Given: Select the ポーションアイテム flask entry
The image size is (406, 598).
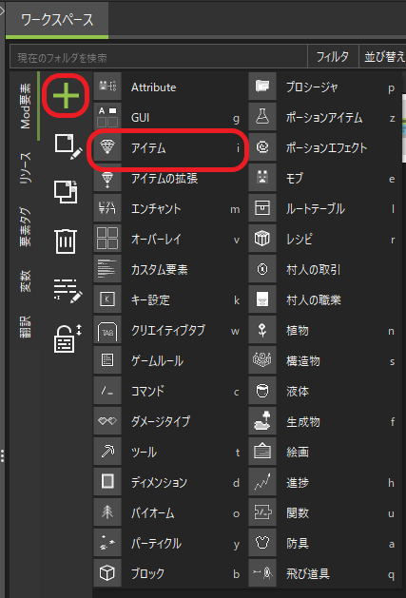Looking at the screenshot, I should [323, 118].
